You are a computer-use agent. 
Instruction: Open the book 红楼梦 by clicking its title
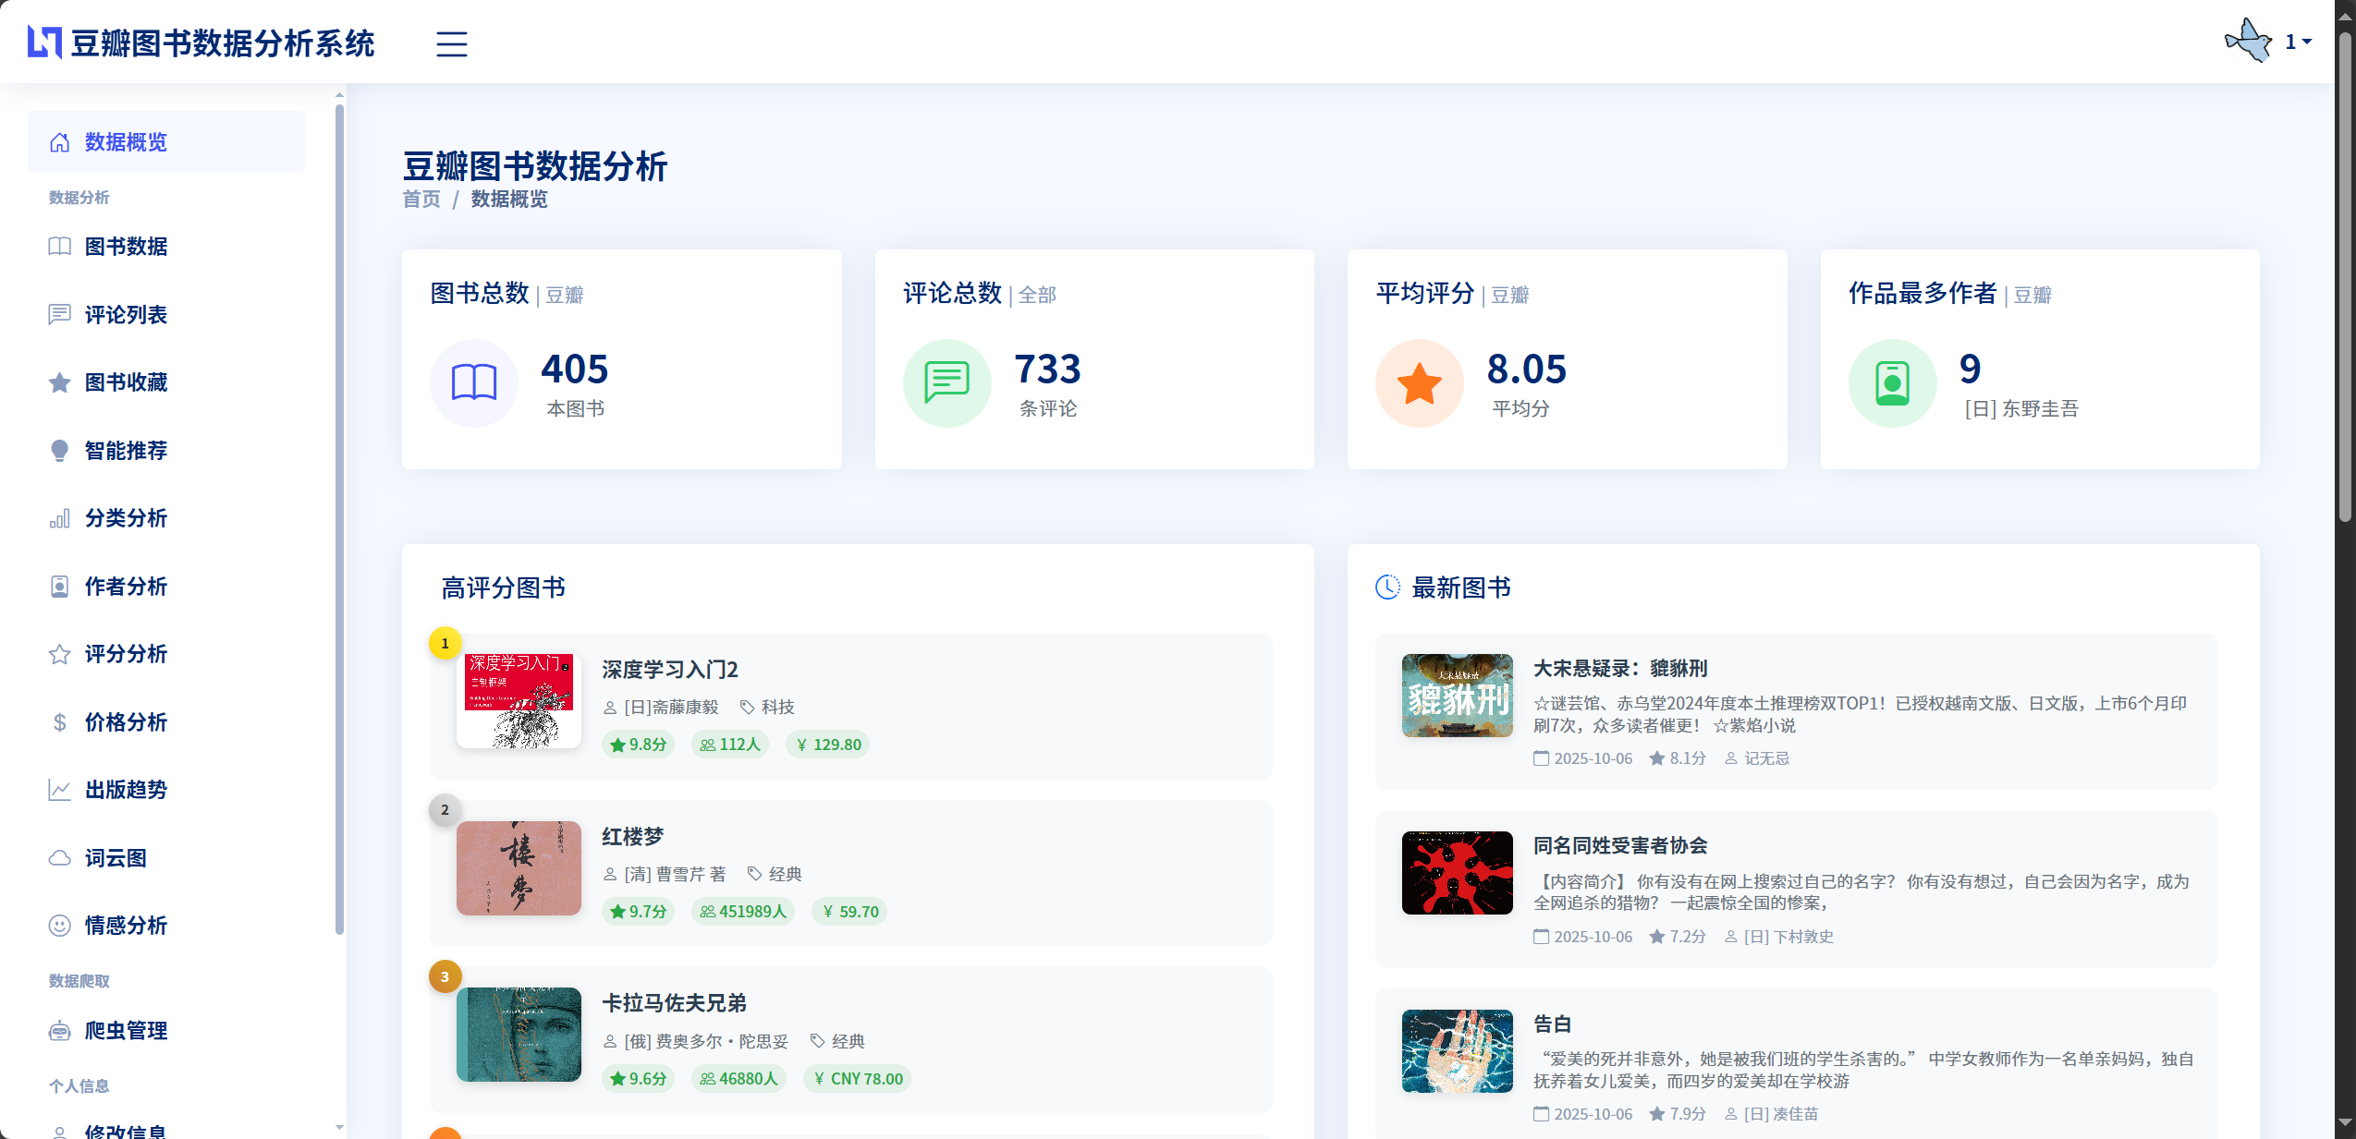pyautogui.click(x=632, y=836)
